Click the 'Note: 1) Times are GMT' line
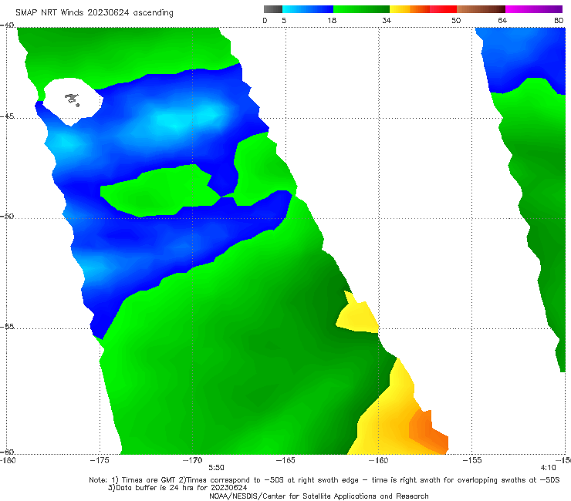571x501 pixels. 324,480
